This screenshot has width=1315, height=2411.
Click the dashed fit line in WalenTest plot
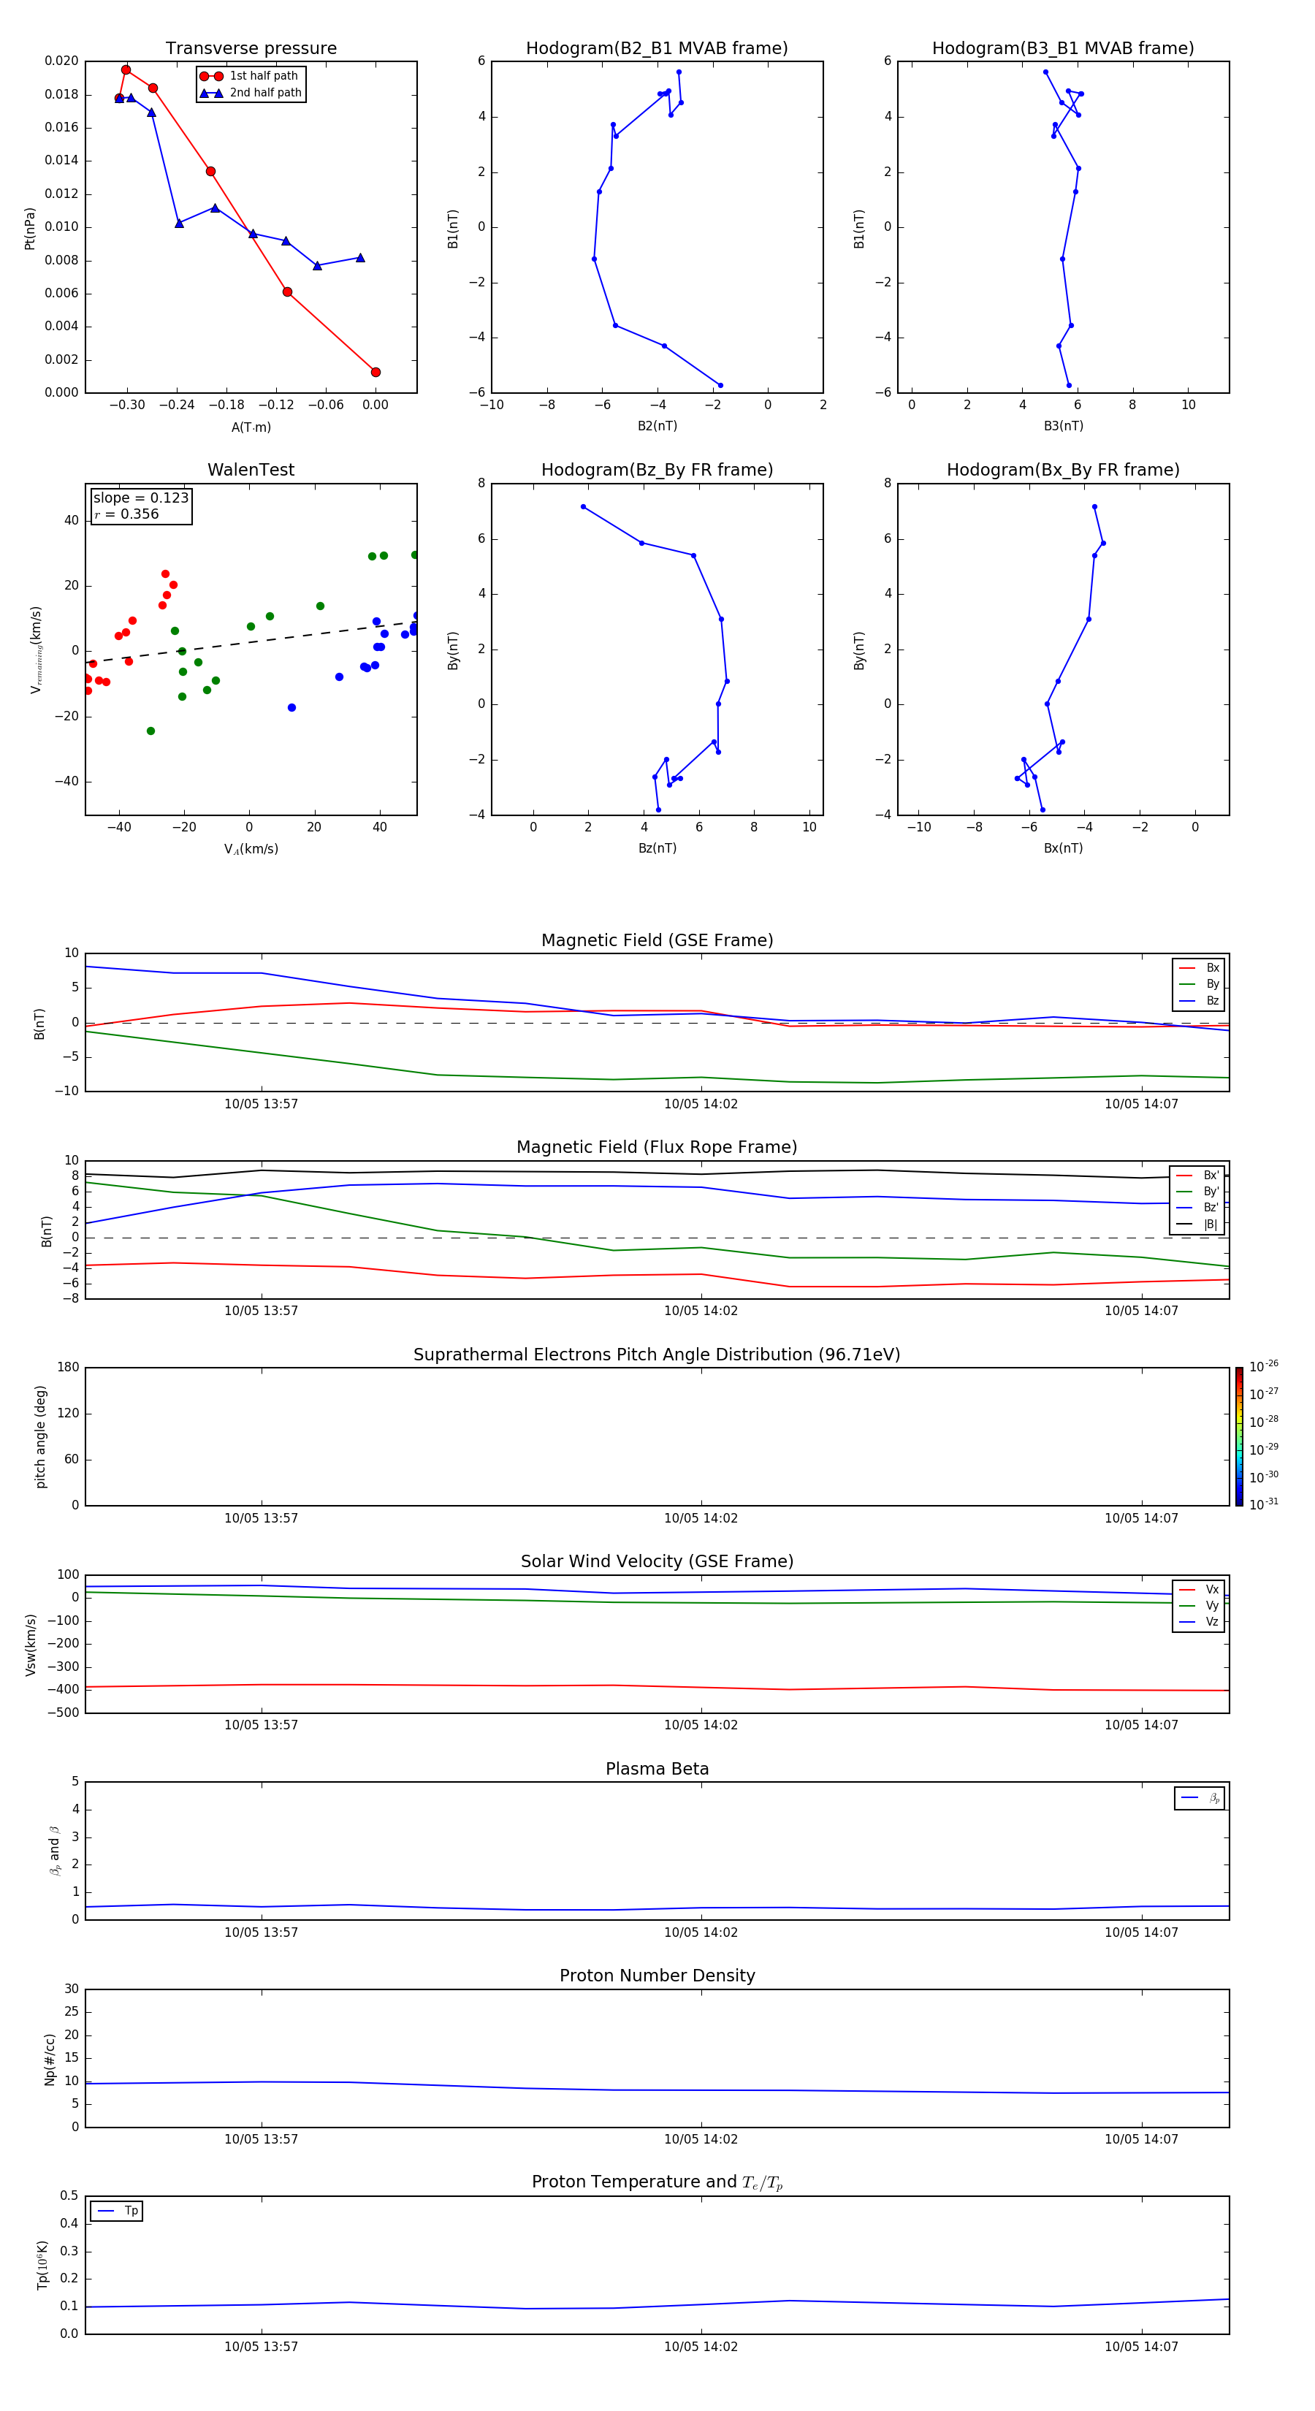click(251, 641)
